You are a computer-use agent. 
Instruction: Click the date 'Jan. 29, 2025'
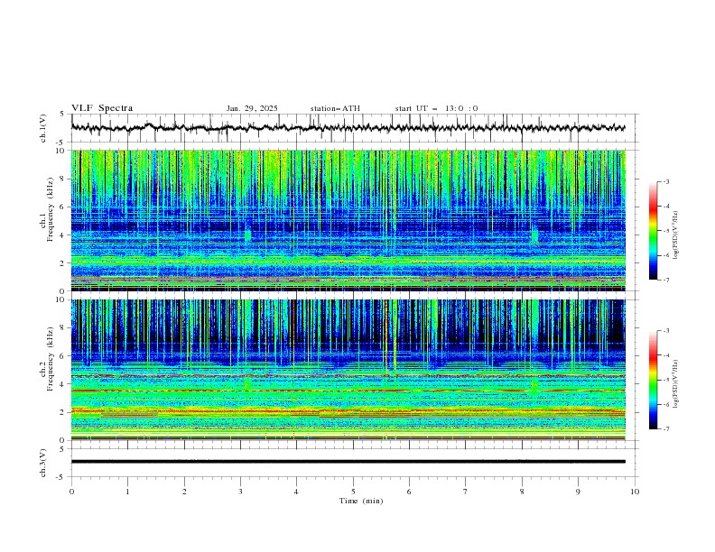pyautogui.click(x=252, y=108)
